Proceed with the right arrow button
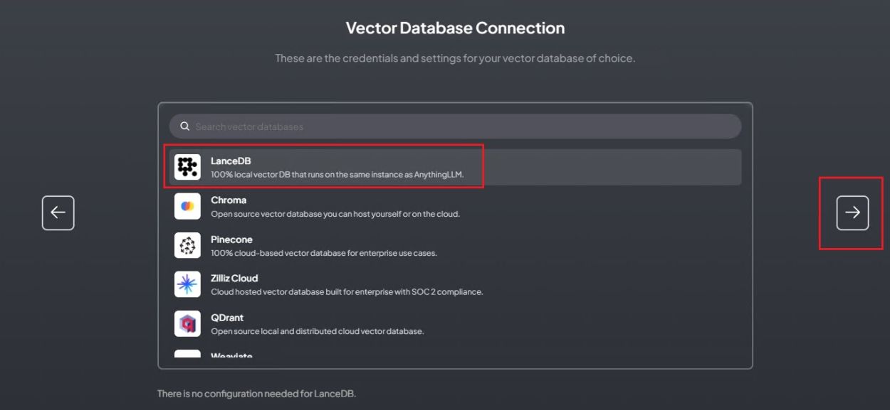The image size is (890, 410). pos(852,212)
